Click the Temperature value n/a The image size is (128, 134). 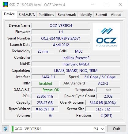click(x=108, y=90)
